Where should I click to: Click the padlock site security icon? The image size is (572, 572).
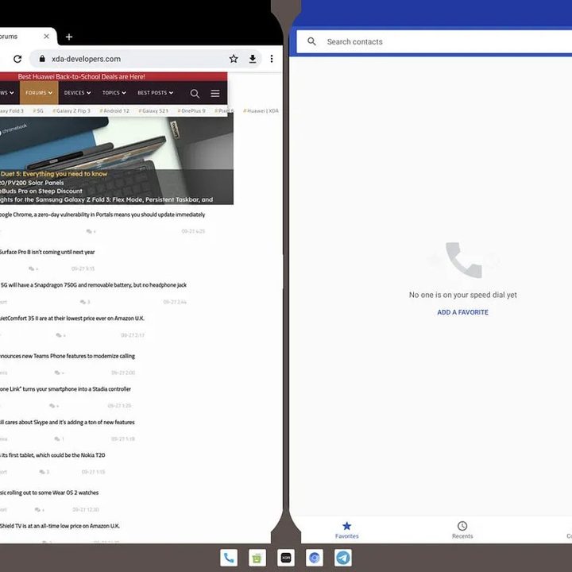42,59
